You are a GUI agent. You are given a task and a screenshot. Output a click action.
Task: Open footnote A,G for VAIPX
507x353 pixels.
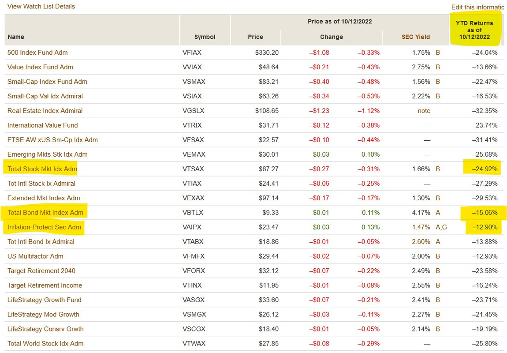pyautogui.click(x=441, y=227)
